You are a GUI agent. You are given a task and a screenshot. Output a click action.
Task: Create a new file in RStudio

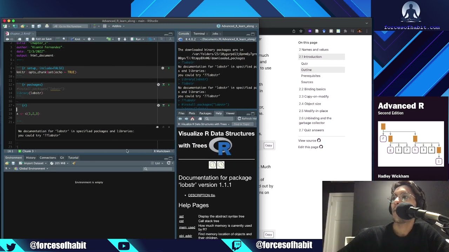(x=5, y=26)
